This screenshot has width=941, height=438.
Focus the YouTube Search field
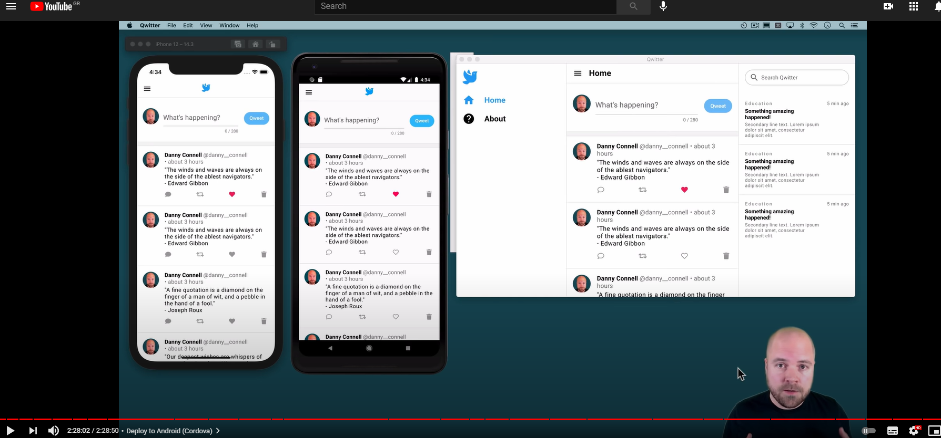(x=466, y=6)
